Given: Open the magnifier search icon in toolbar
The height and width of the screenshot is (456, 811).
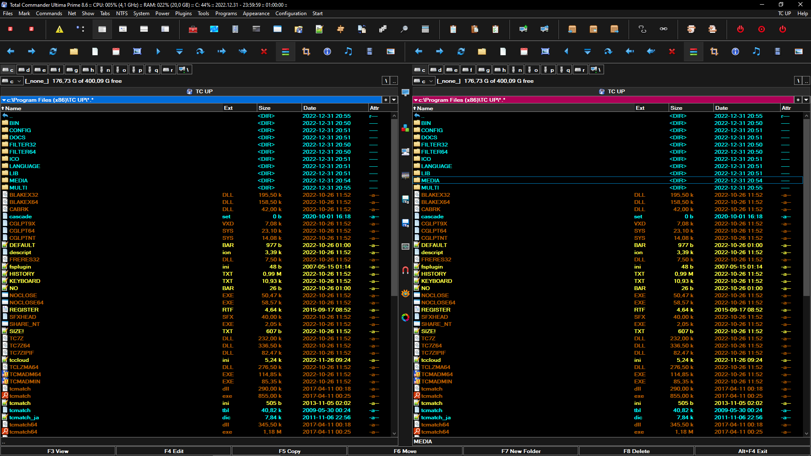Looking at the screenshot, I should tap(404, 29).
